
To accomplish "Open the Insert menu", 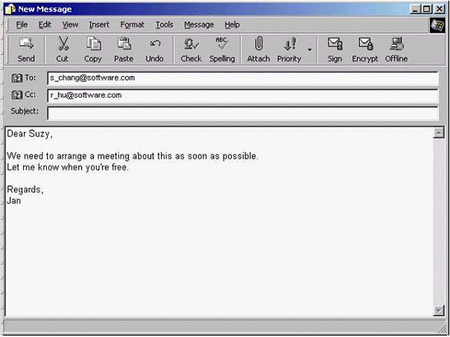I will pyautogui.click(x=99, y=25).
